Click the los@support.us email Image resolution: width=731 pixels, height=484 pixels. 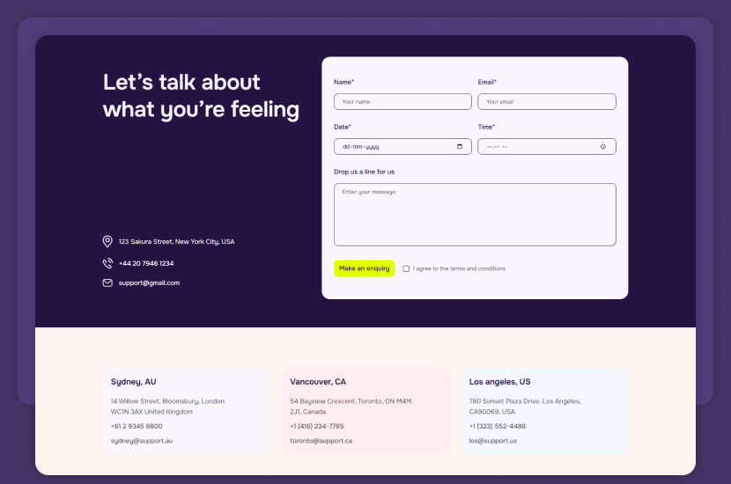click(493, 441)
